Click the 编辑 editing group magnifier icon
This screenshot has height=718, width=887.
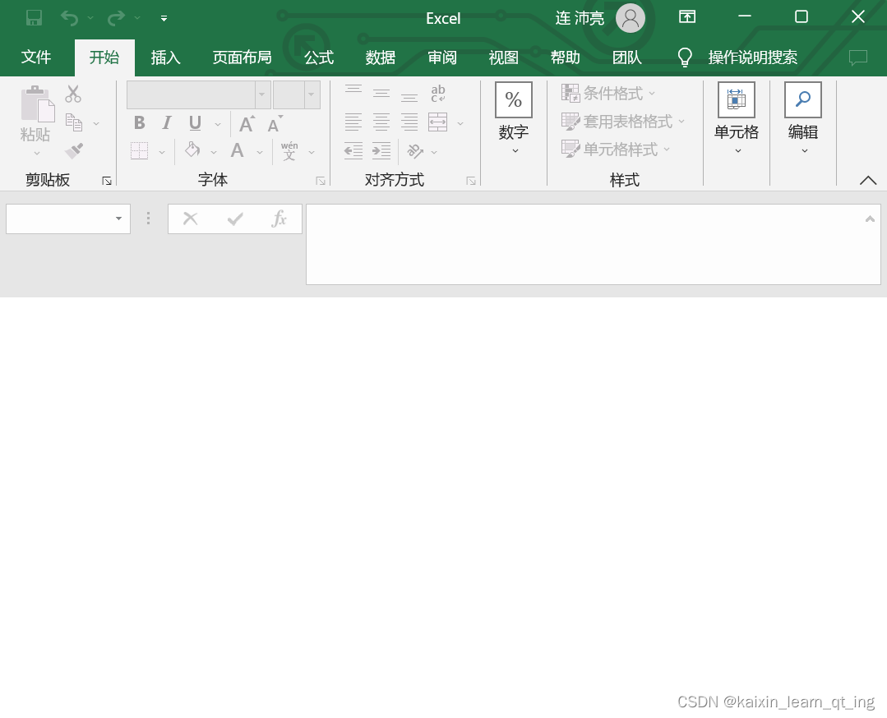[802, 99]
